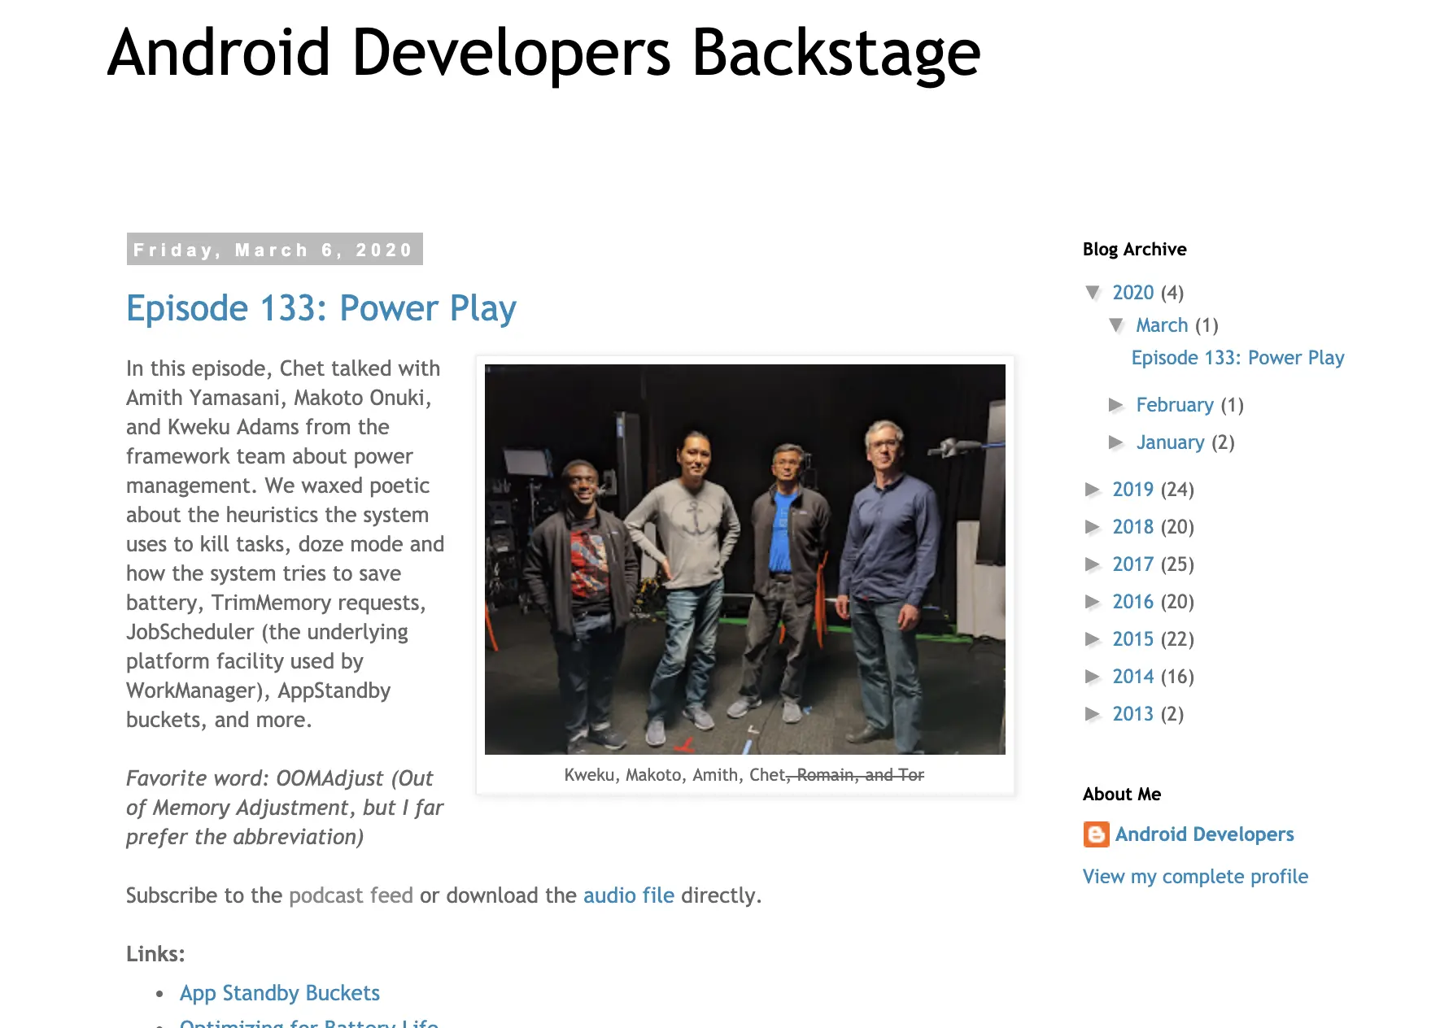The height and width of the screenshot is (1028, 1440).
Task: Click the About Me heading
Action: click(x=1122, y=795)
